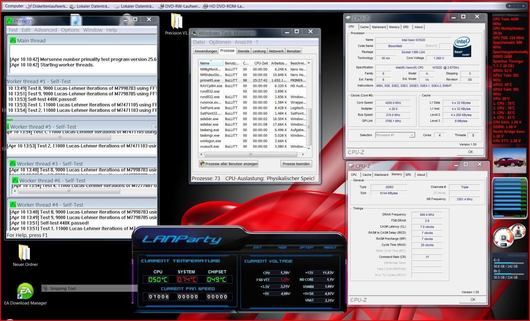
Task: Switch to Leistung tab in Task-Manager
Action: (259, 51)
